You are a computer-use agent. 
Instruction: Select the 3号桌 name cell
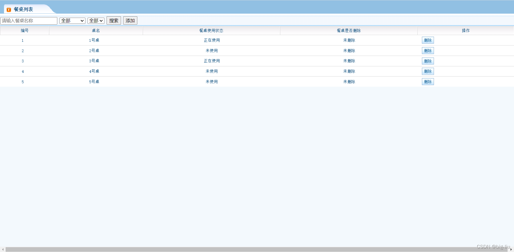(94, 61)
